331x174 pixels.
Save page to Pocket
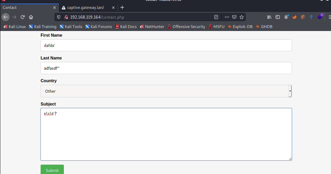(234, 17)
